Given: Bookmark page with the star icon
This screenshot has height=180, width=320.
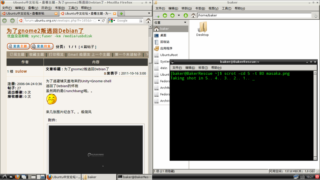Looking at the screenshot, I should point(95,21).
